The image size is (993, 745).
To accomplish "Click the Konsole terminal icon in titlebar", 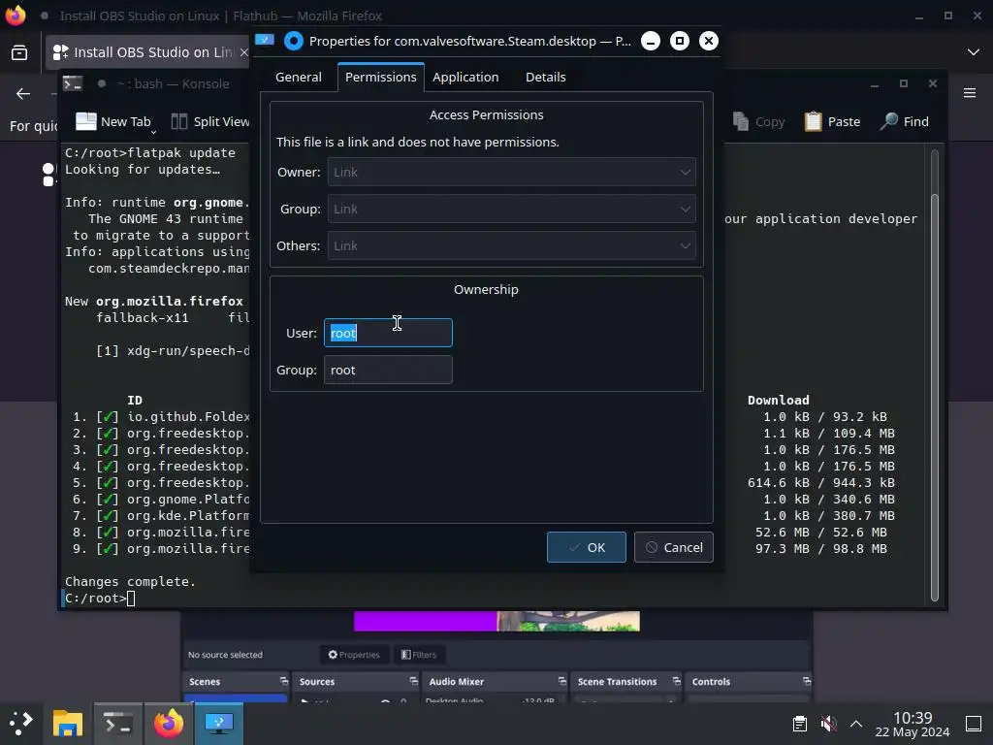I will pos(72,83).
